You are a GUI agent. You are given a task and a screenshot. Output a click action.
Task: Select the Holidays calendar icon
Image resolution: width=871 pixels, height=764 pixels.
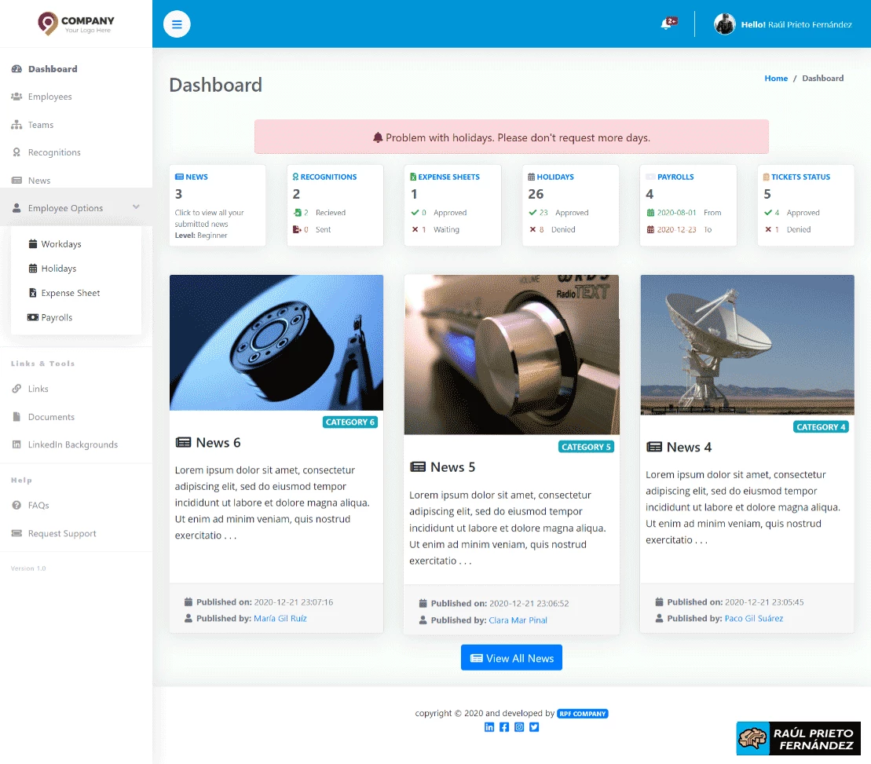coord(31,269)
